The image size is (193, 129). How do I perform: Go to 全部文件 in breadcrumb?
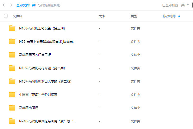23,5
